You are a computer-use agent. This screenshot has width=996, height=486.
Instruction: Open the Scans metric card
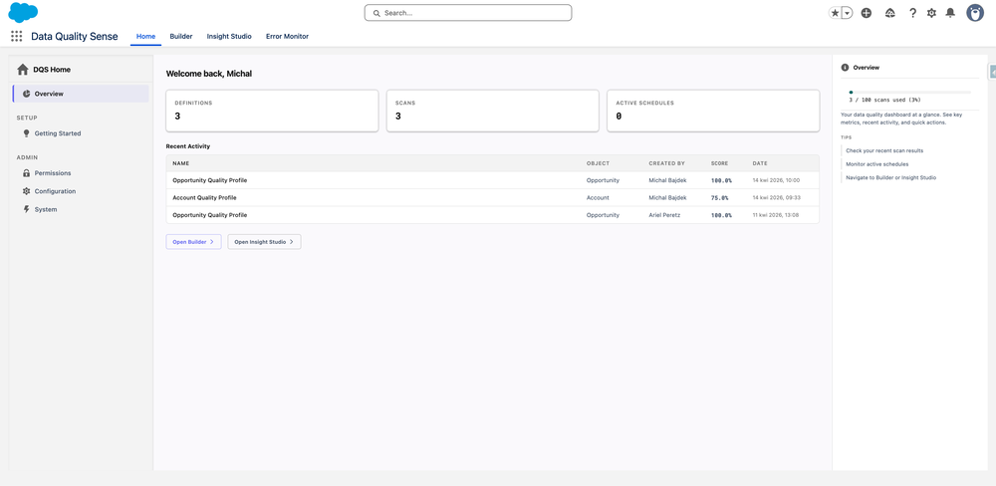tap(493, 111)
